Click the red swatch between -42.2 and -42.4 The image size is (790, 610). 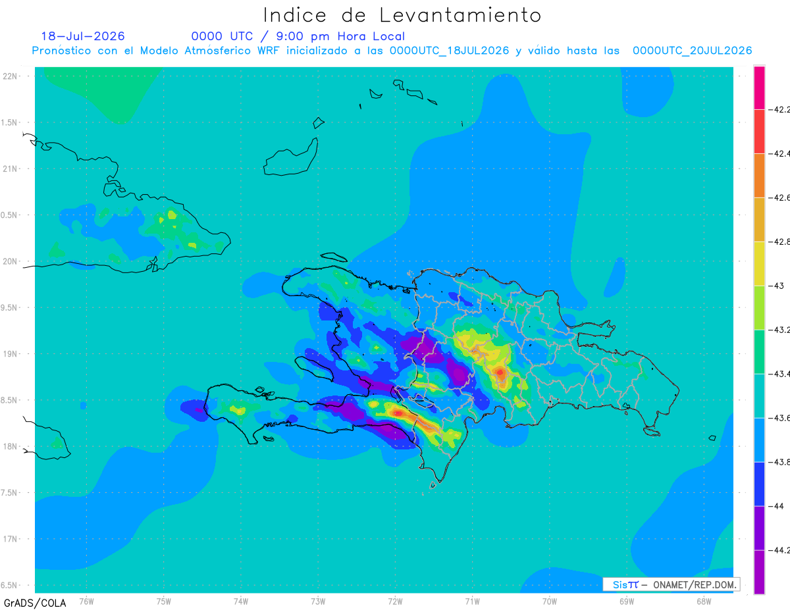(x=759, y=131)
